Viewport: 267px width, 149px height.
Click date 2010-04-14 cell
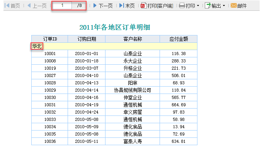(x=87, y=90)
